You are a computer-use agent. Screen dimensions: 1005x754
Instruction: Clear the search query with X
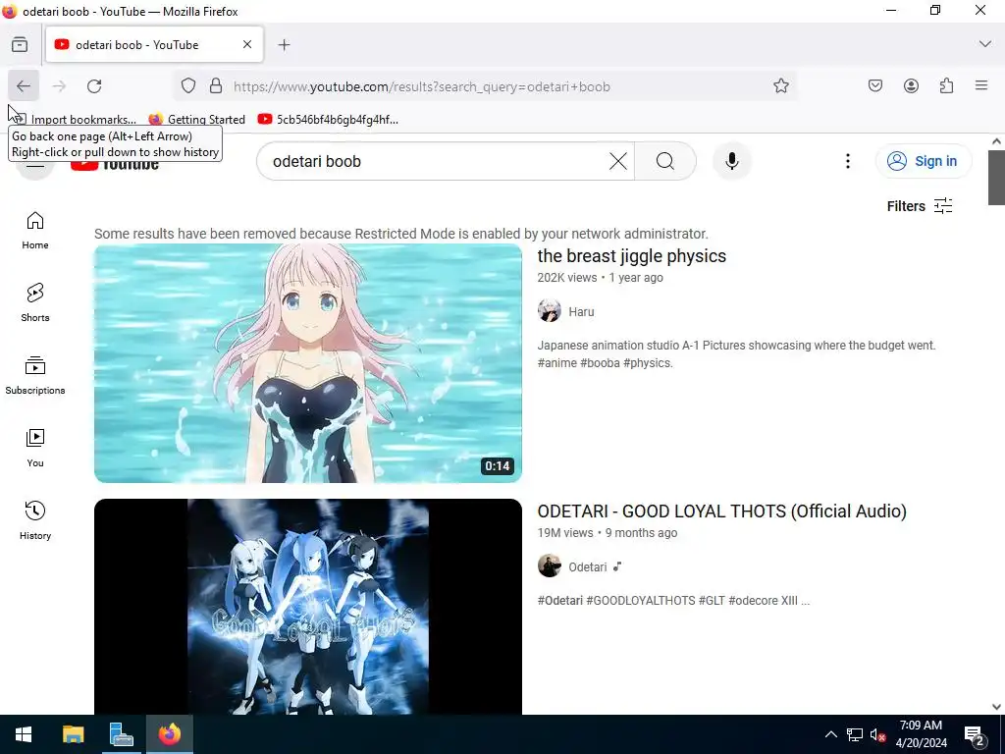pos(618,162)
